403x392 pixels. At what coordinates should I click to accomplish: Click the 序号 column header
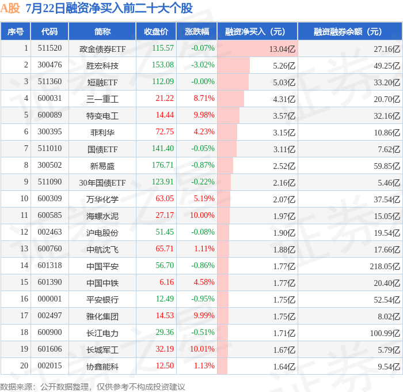[16, 31]
